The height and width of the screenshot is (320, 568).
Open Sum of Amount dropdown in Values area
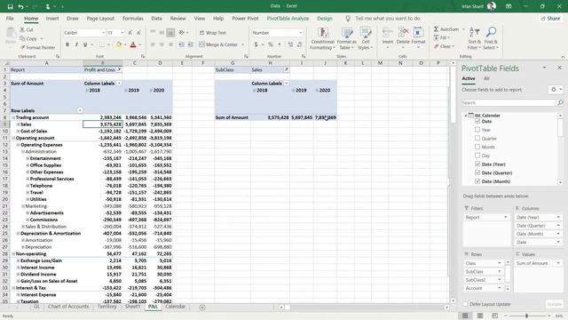[x=558, y=263]
